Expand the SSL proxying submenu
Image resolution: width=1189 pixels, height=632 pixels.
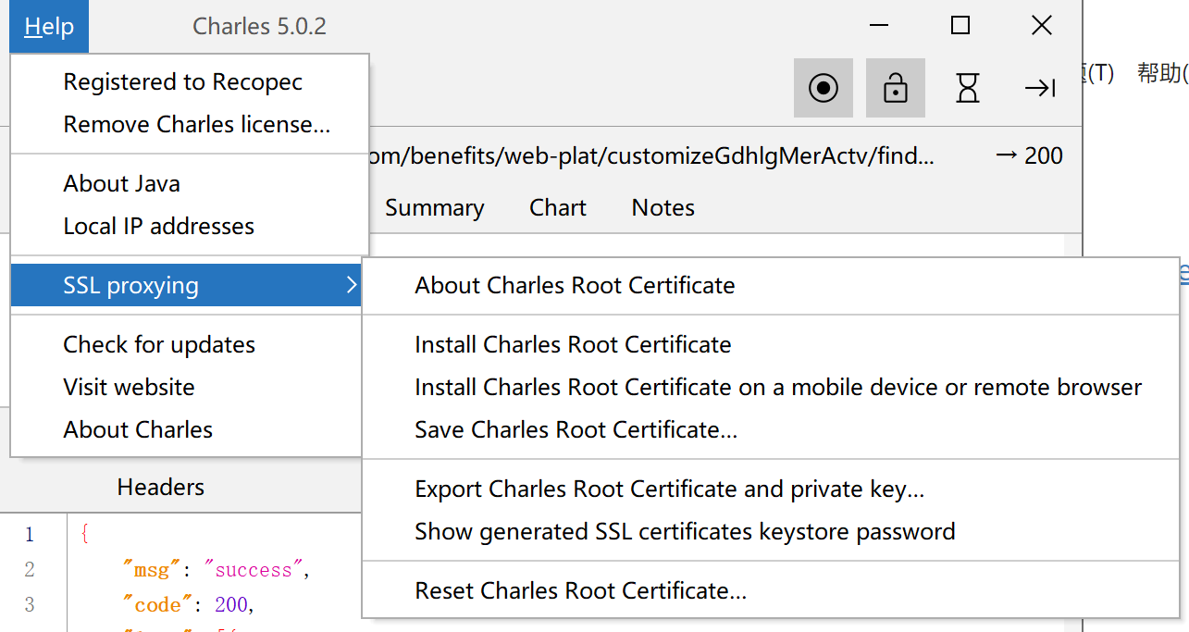186,285
